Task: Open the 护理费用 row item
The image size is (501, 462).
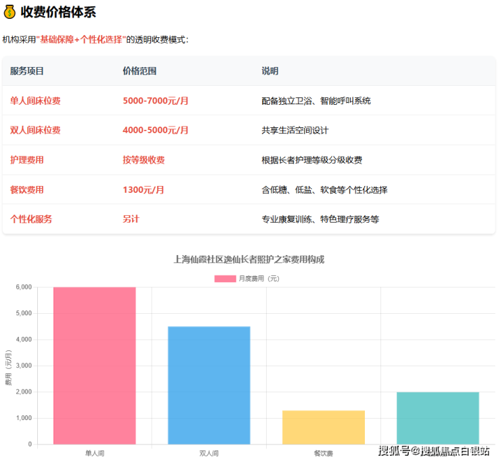Action: click(27, 160)
